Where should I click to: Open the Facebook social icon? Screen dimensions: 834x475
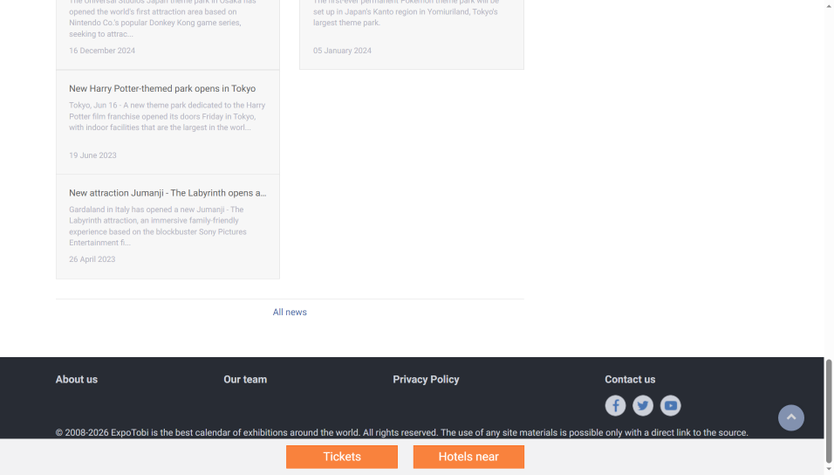point(615,405)
